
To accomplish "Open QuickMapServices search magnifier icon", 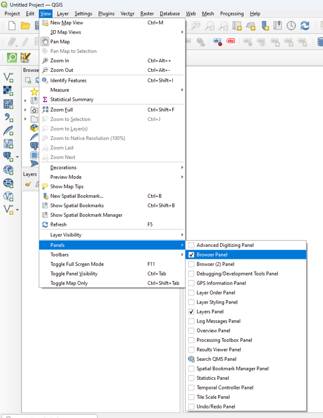I will pyautogui.click(x=12, y=58).
